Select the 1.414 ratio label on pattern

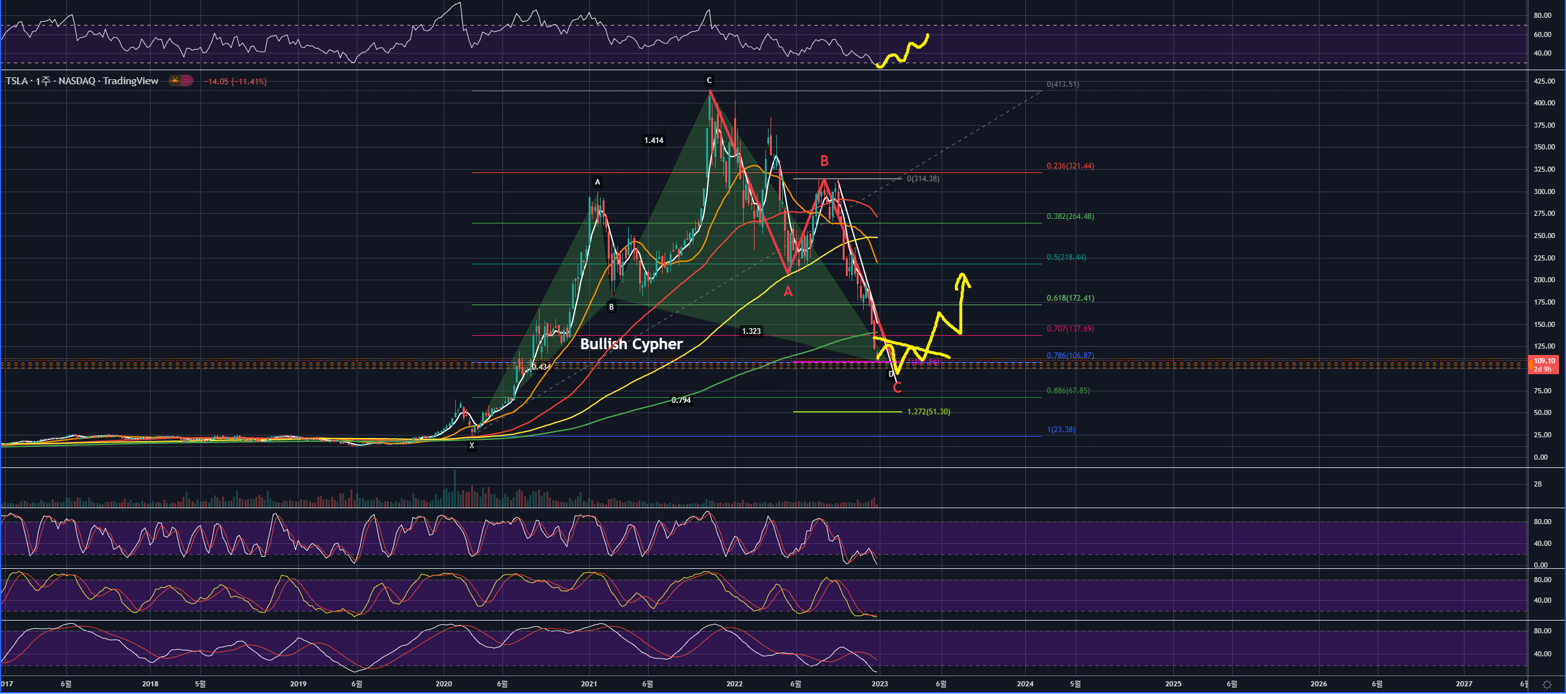[x=653, y=140]
